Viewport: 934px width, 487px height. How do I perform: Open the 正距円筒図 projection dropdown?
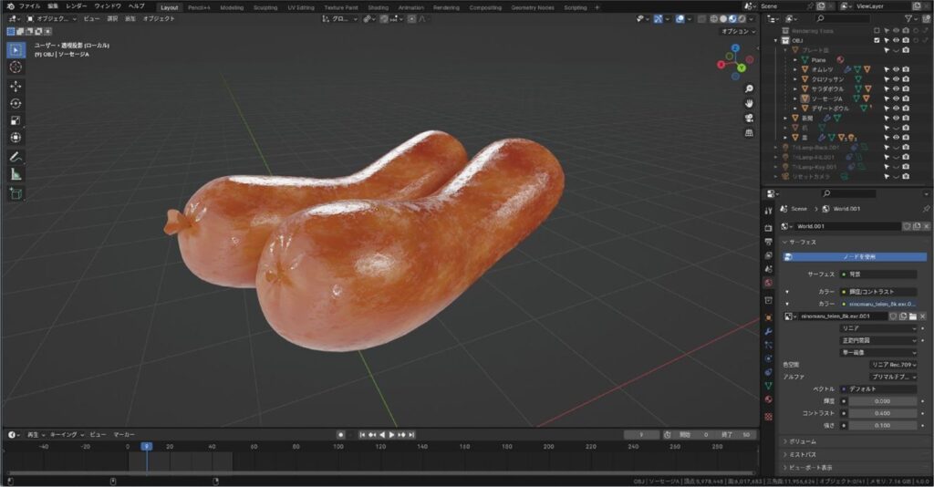pos(878,340)
